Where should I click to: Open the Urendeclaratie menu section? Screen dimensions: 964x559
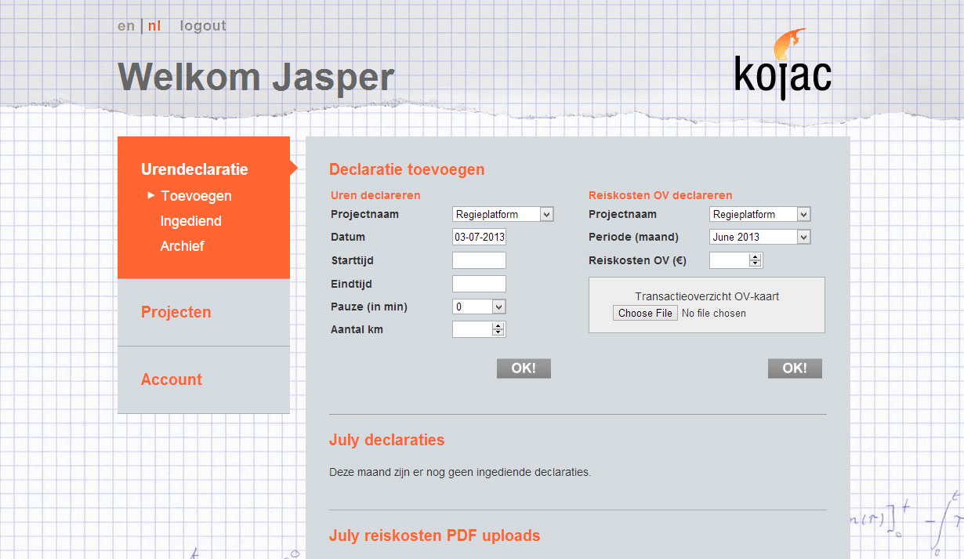(194, 169)
